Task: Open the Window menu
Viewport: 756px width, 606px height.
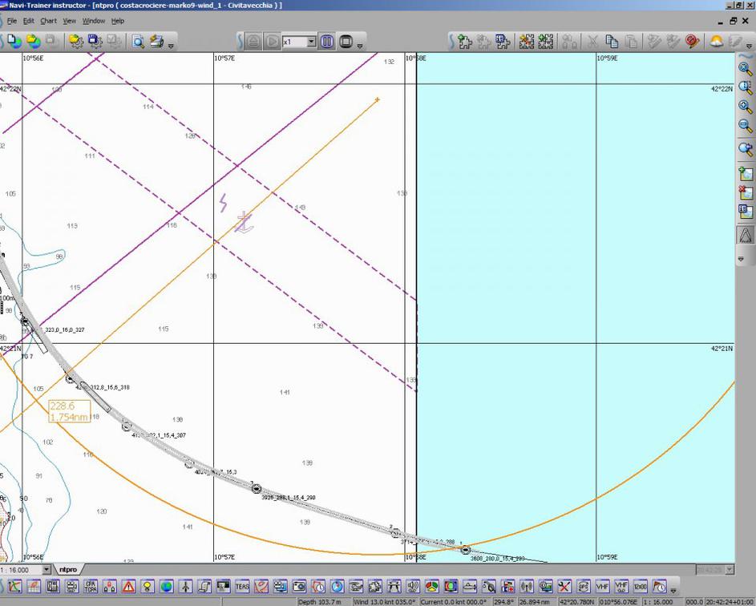Action: point(94,21)
